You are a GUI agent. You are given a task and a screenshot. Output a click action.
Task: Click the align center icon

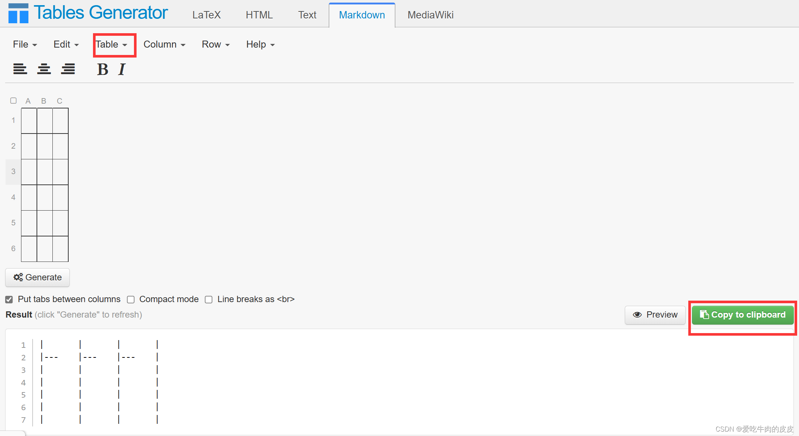(x=44, y=69)
